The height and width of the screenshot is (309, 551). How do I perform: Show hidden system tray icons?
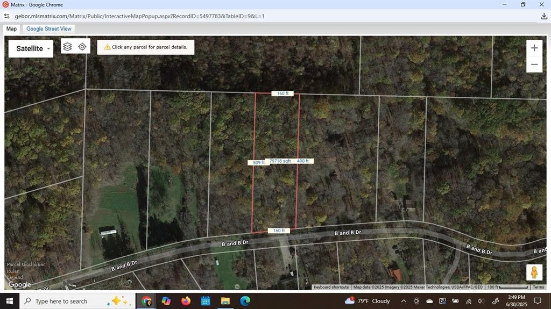pyautogui.click(x=404, y=301)
